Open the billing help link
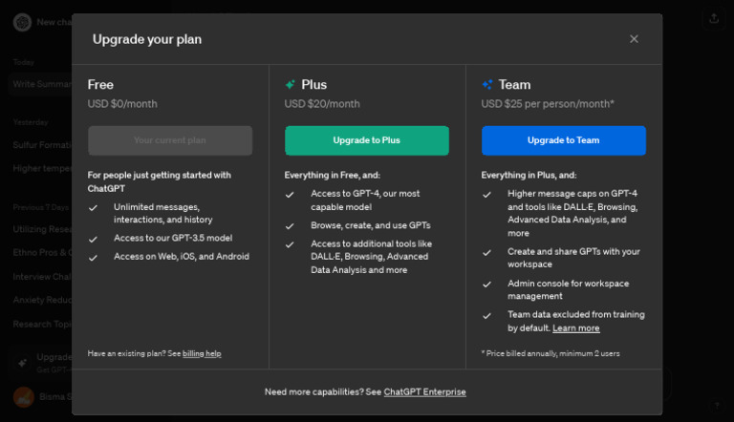734x422 pixels. (x=202, y=353)
